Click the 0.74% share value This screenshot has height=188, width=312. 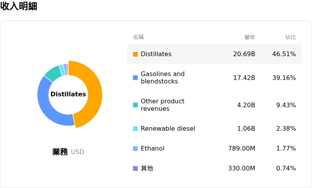click(x=286, y=168)
